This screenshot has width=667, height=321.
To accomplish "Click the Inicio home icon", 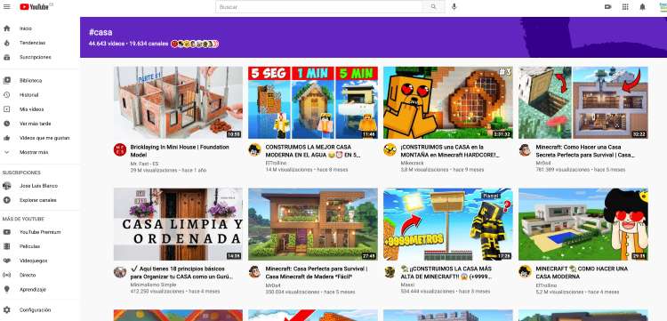I will click(x=7, y=28).
